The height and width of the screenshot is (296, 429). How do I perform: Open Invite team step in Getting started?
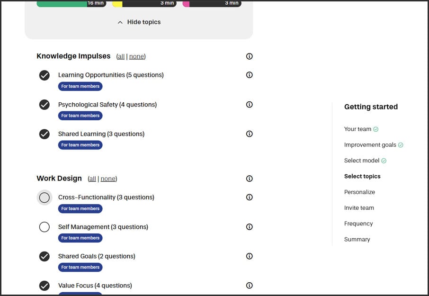click(359, 208)
